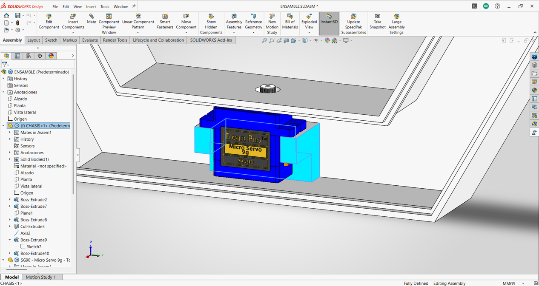This screenshot has width=539, height=286.
Task: Open the File menu
Action: [x=55, y=6]
